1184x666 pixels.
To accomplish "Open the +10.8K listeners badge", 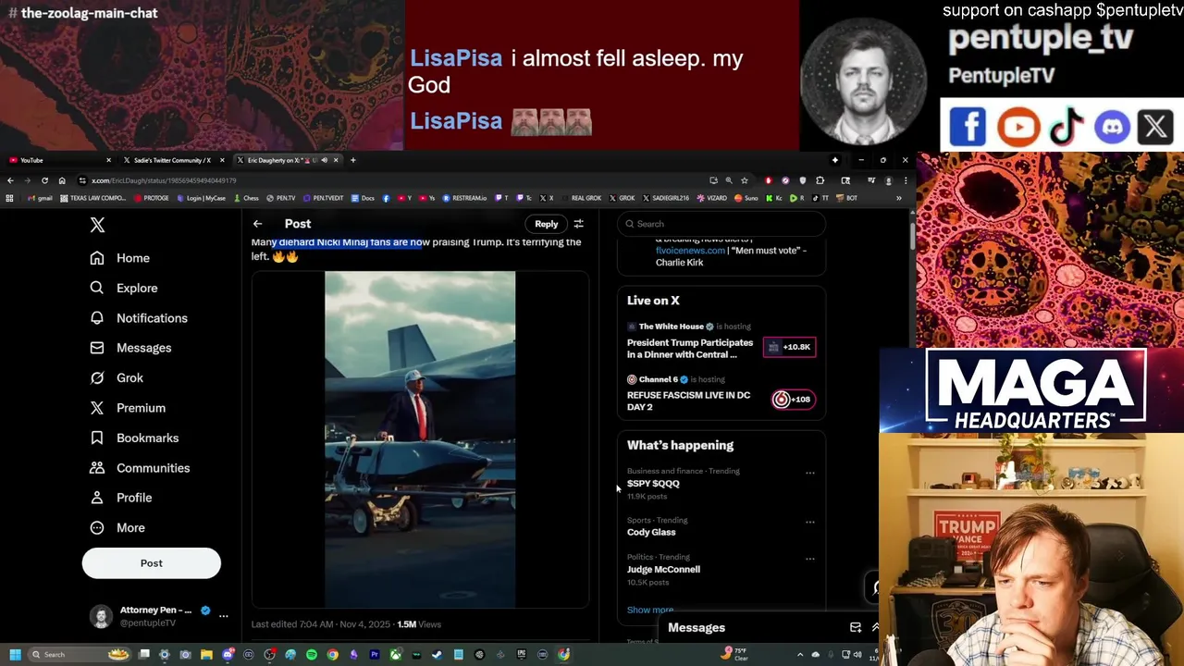I will coord(789,347).
